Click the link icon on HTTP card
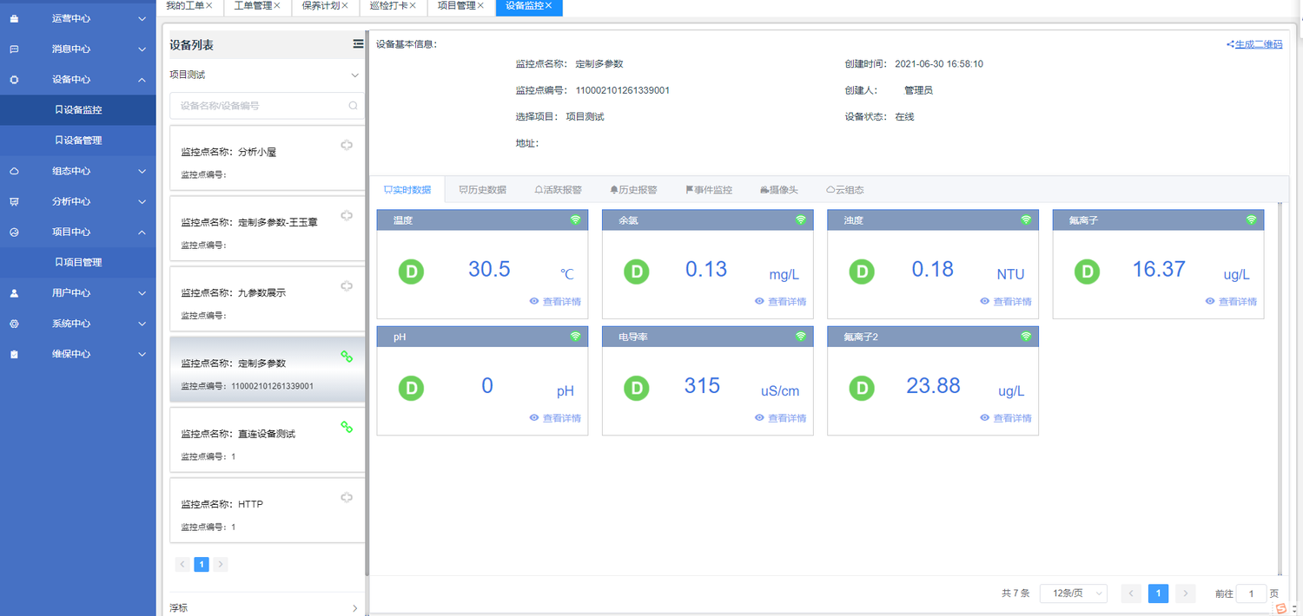The image size is (1303, 616). coord(347,497)
